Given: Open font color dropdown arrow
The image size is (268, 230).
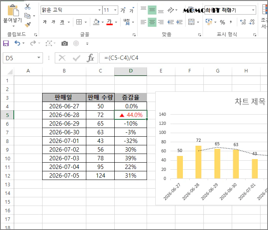Looking at the screenshot, I should 116,22.
